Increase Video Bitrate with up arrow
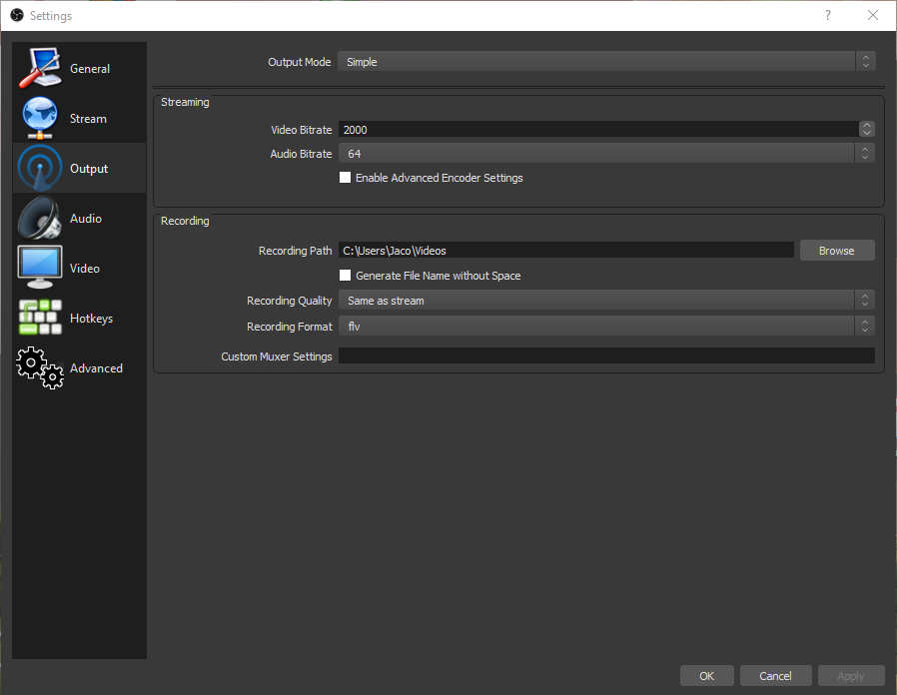The image size is (897, 695). point(867,125)
